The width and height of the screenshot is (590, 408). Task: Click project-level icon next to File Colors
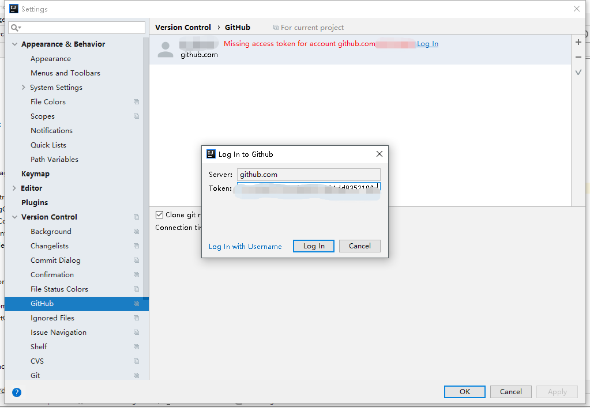tap(136, 102)
